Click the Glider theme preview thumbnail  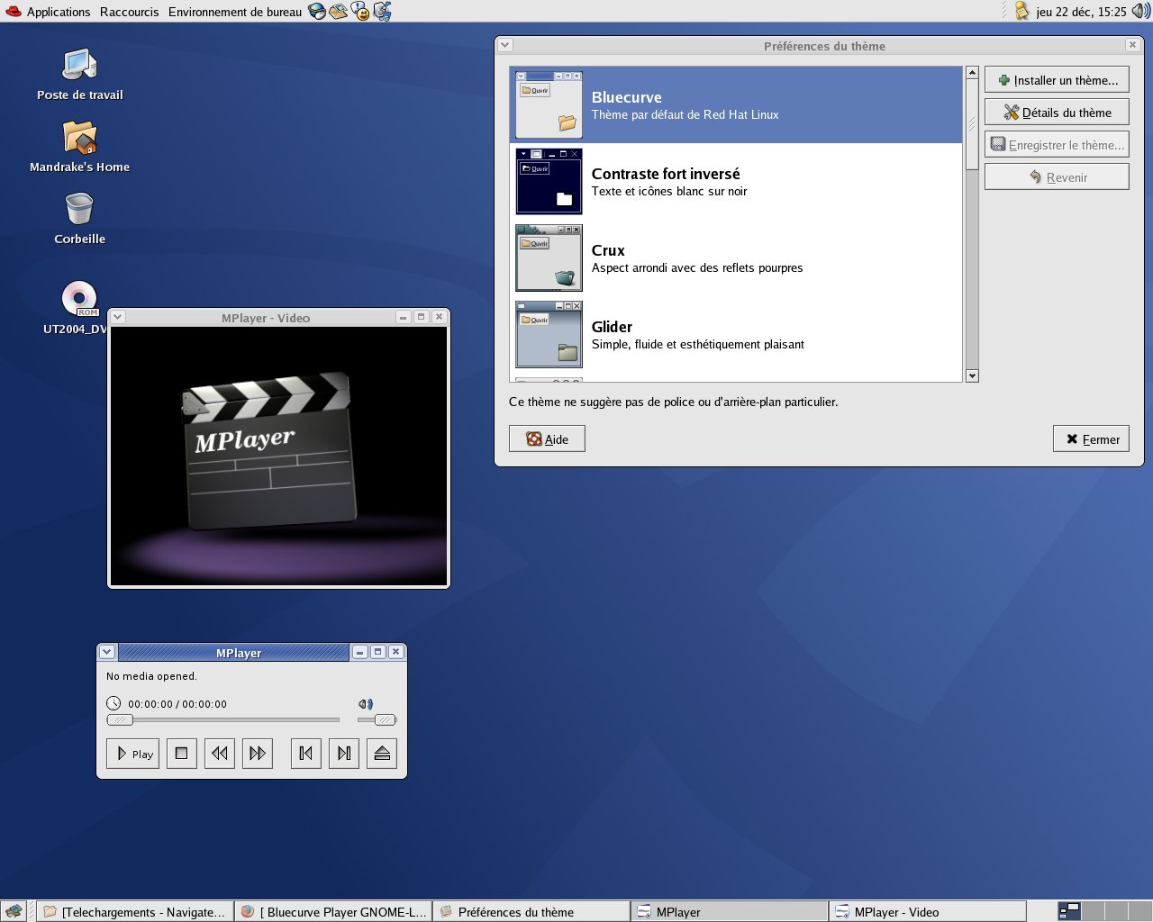point(549,334)
